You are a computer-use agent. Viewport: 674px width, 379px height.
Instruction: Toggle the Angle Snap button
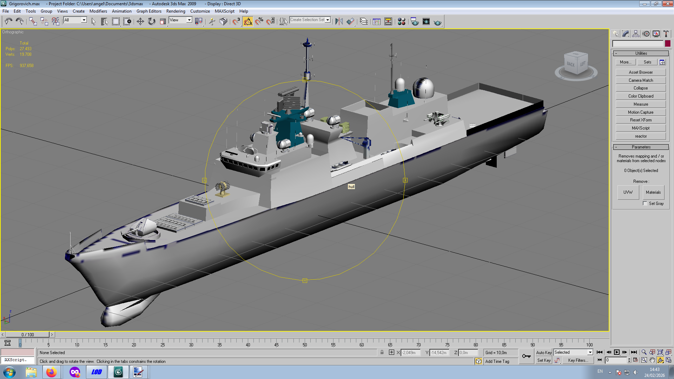pyautogui.click(x=248, y=22)
